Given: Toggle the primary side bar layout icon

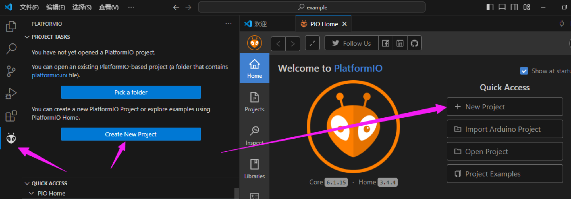Looking at the screenshot, I should [490, 7].
